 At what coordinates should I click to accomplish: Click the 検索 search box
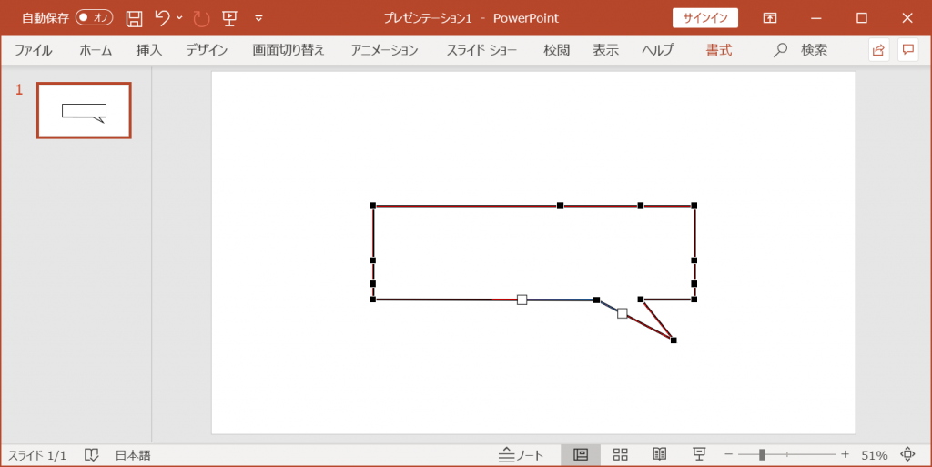(801, 50)
